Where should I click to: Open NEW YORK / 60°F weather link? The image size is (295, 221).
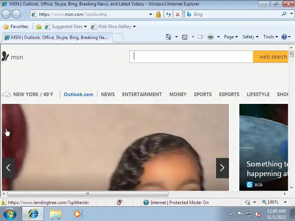33,94
